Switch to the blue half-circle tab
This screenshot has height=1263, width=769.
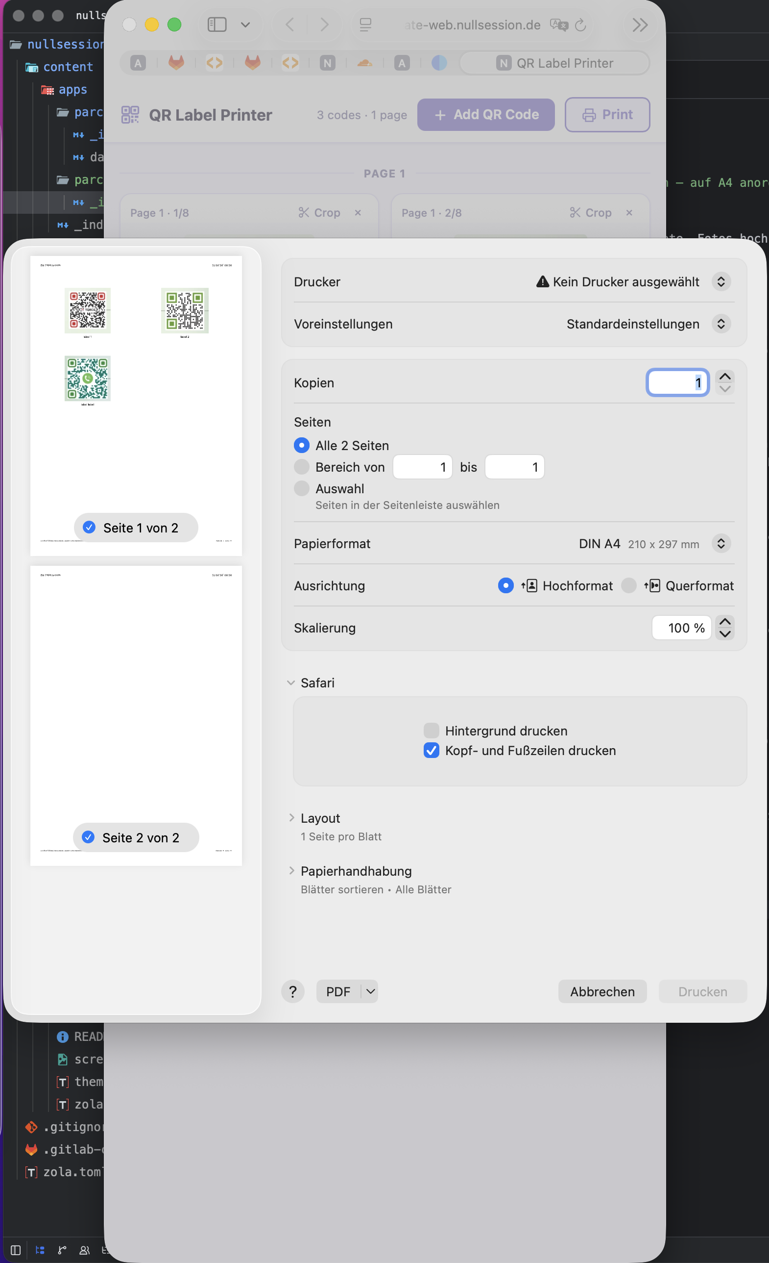point(439,63)
